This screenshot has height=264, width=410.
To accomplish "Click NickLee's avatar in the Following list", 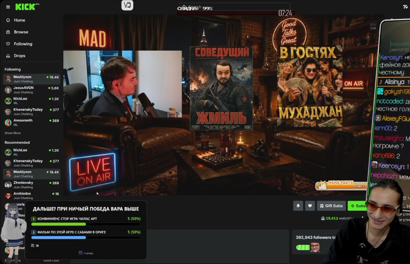I will click(x=8, y=100).
